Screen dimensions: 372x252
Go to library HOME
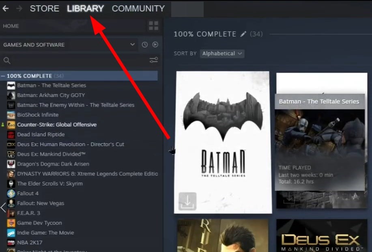[x=11, y=26]
